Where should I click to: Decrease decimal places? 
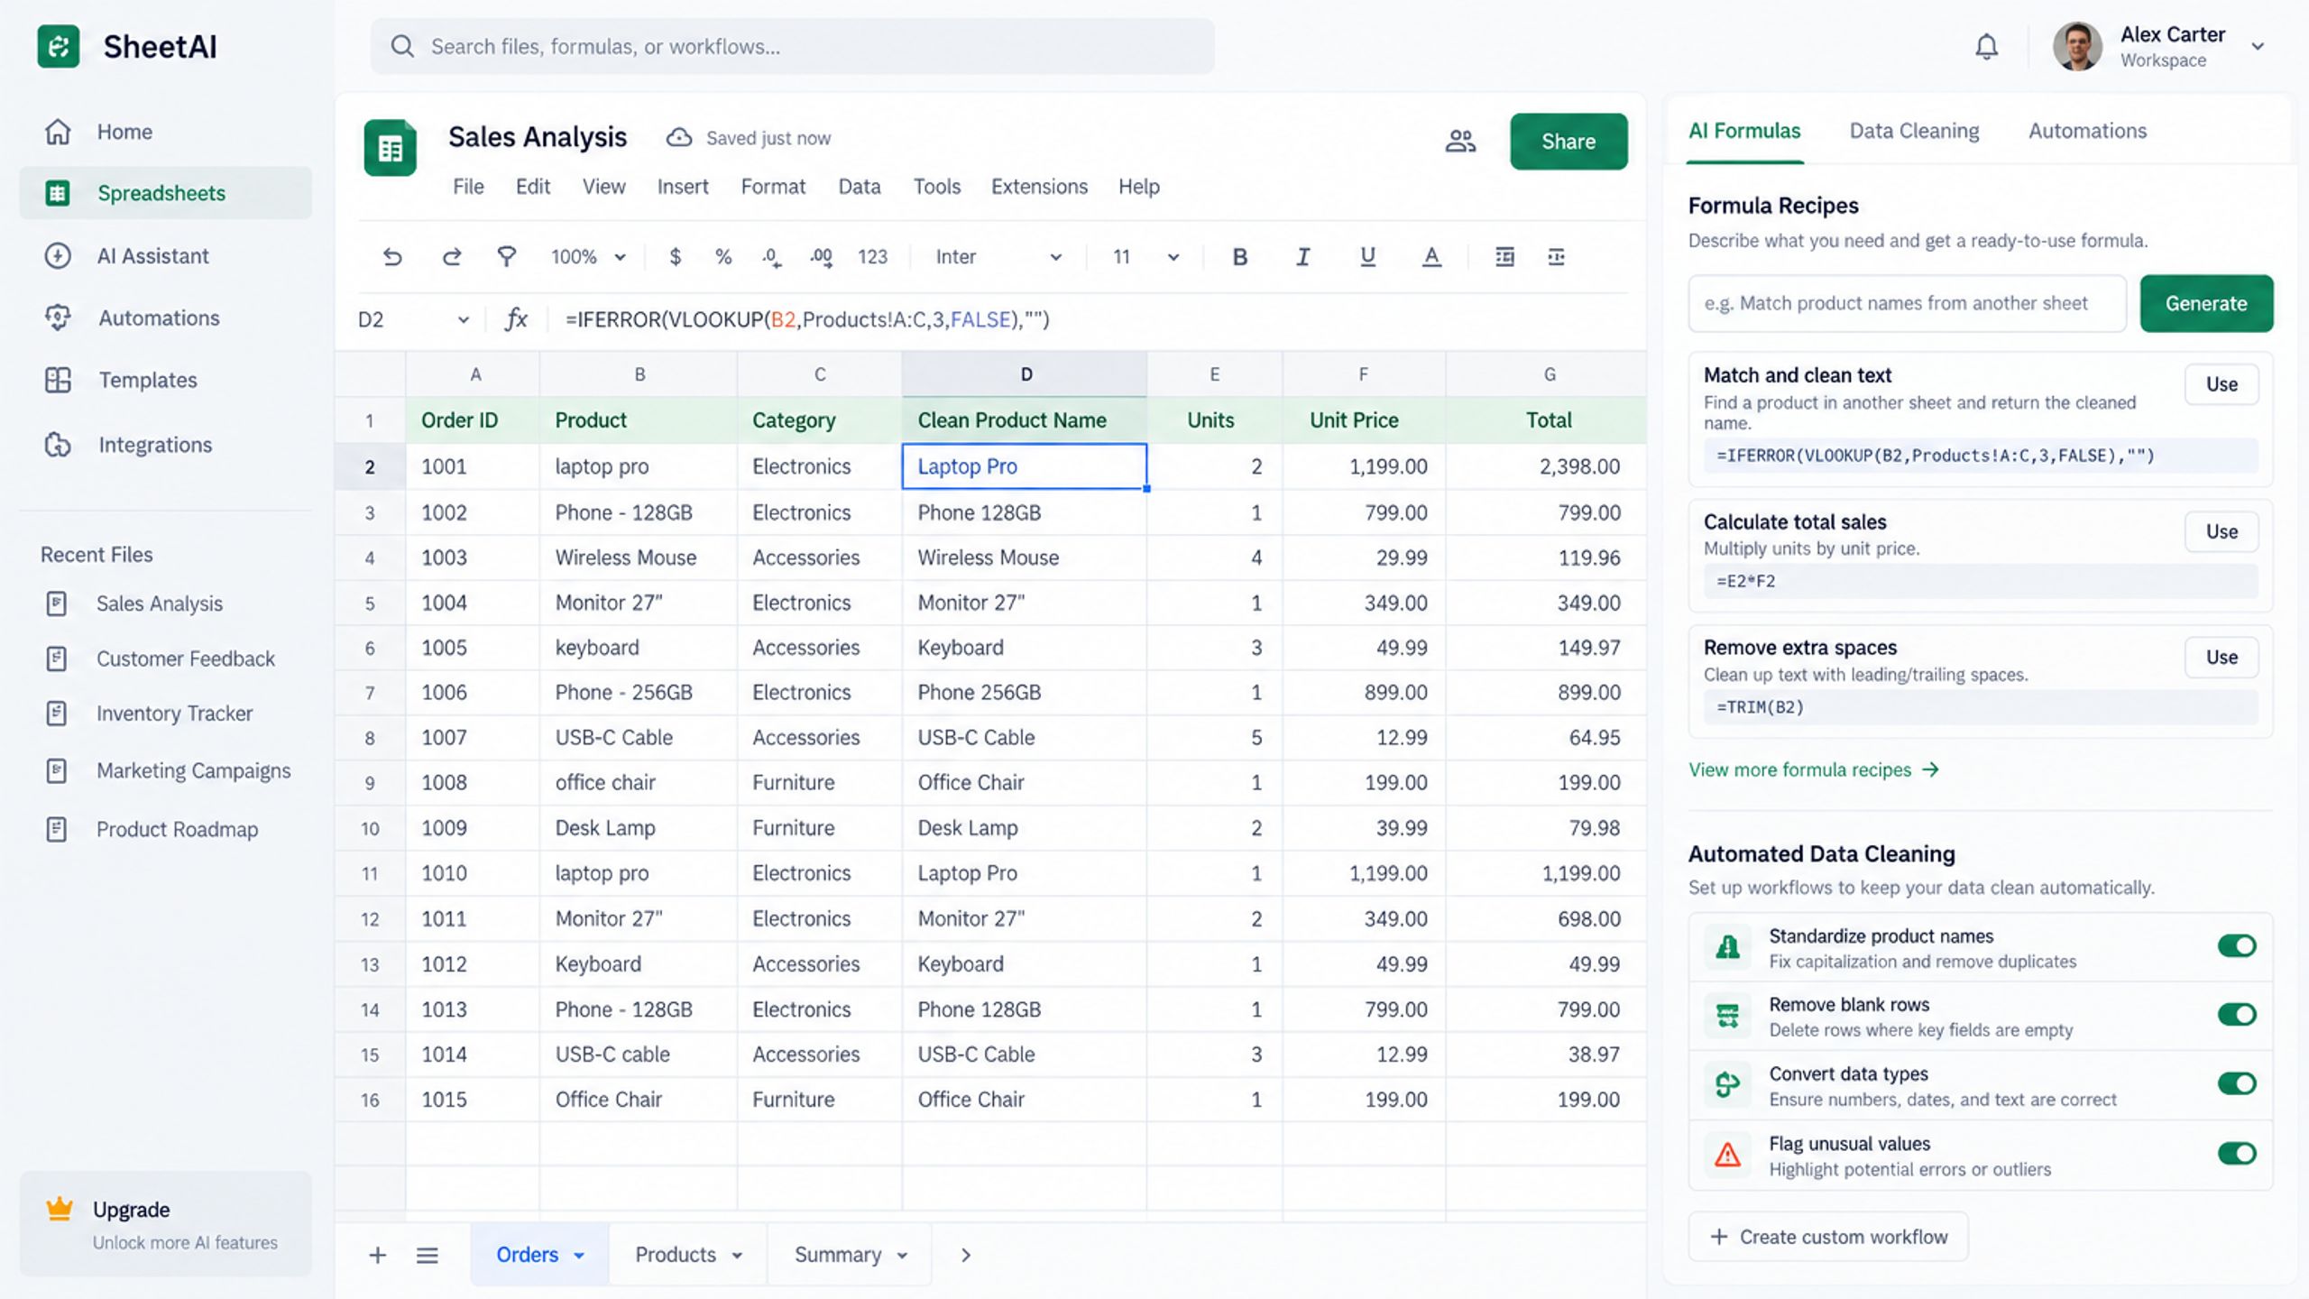pyautogui.click(x=771, y=257)
